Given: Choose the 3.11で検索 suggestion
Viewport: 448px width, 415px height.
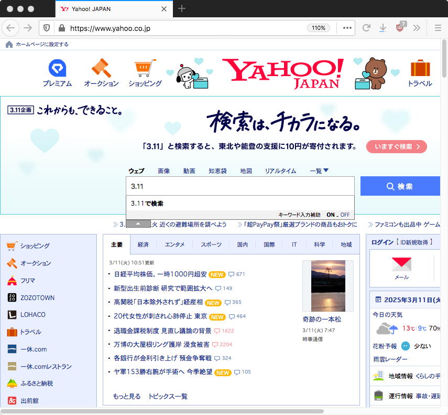Looking at the screenshot, I should coord(240,204).
